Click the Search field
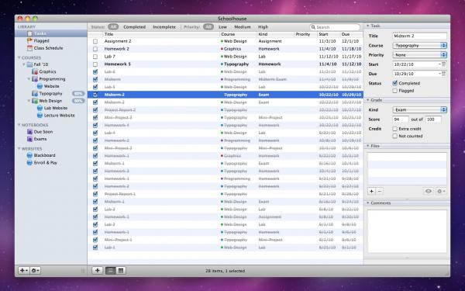This screenshot has height=291, width=465. pos(335,27)
